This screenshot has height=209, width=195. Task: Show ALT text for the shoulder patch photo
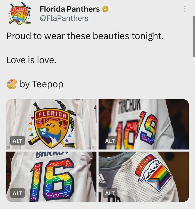coord(110,193)
